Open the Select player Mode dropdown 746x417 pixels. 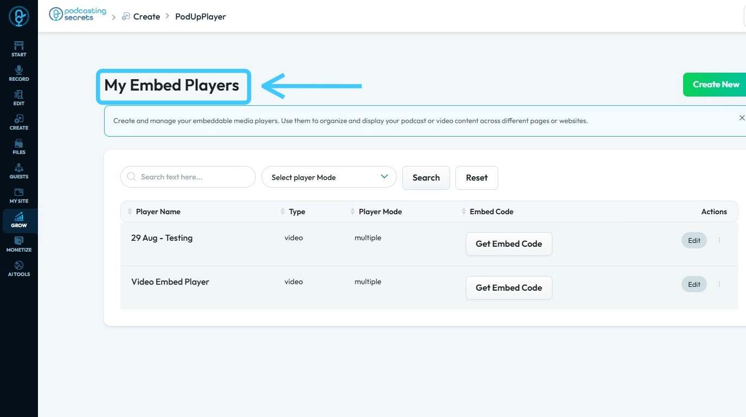tap(329, 177)
